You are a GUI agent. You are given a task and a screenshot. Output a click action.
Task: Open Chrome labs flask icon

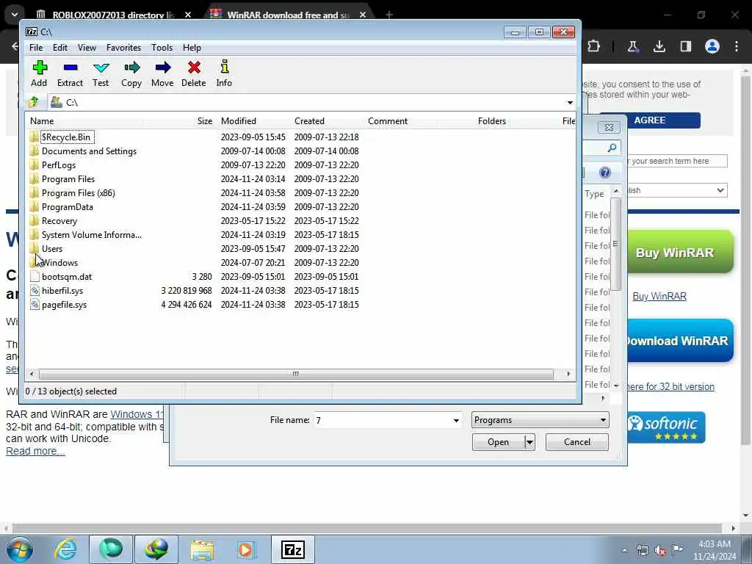(x=632, y=46)
